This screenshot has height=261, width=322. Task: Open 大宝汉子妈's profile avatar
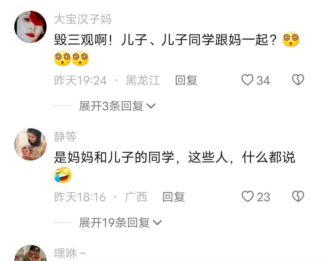30,27
